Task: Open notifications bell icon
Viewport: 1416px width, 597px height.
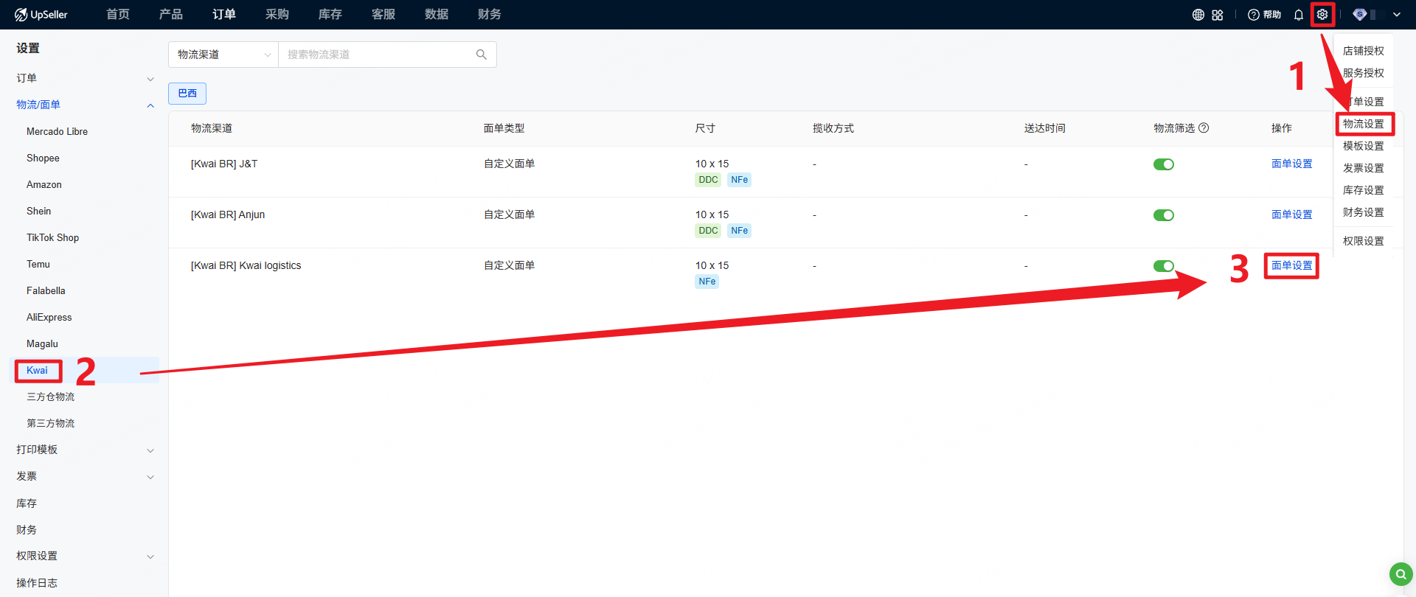Action: [1299, 15]
